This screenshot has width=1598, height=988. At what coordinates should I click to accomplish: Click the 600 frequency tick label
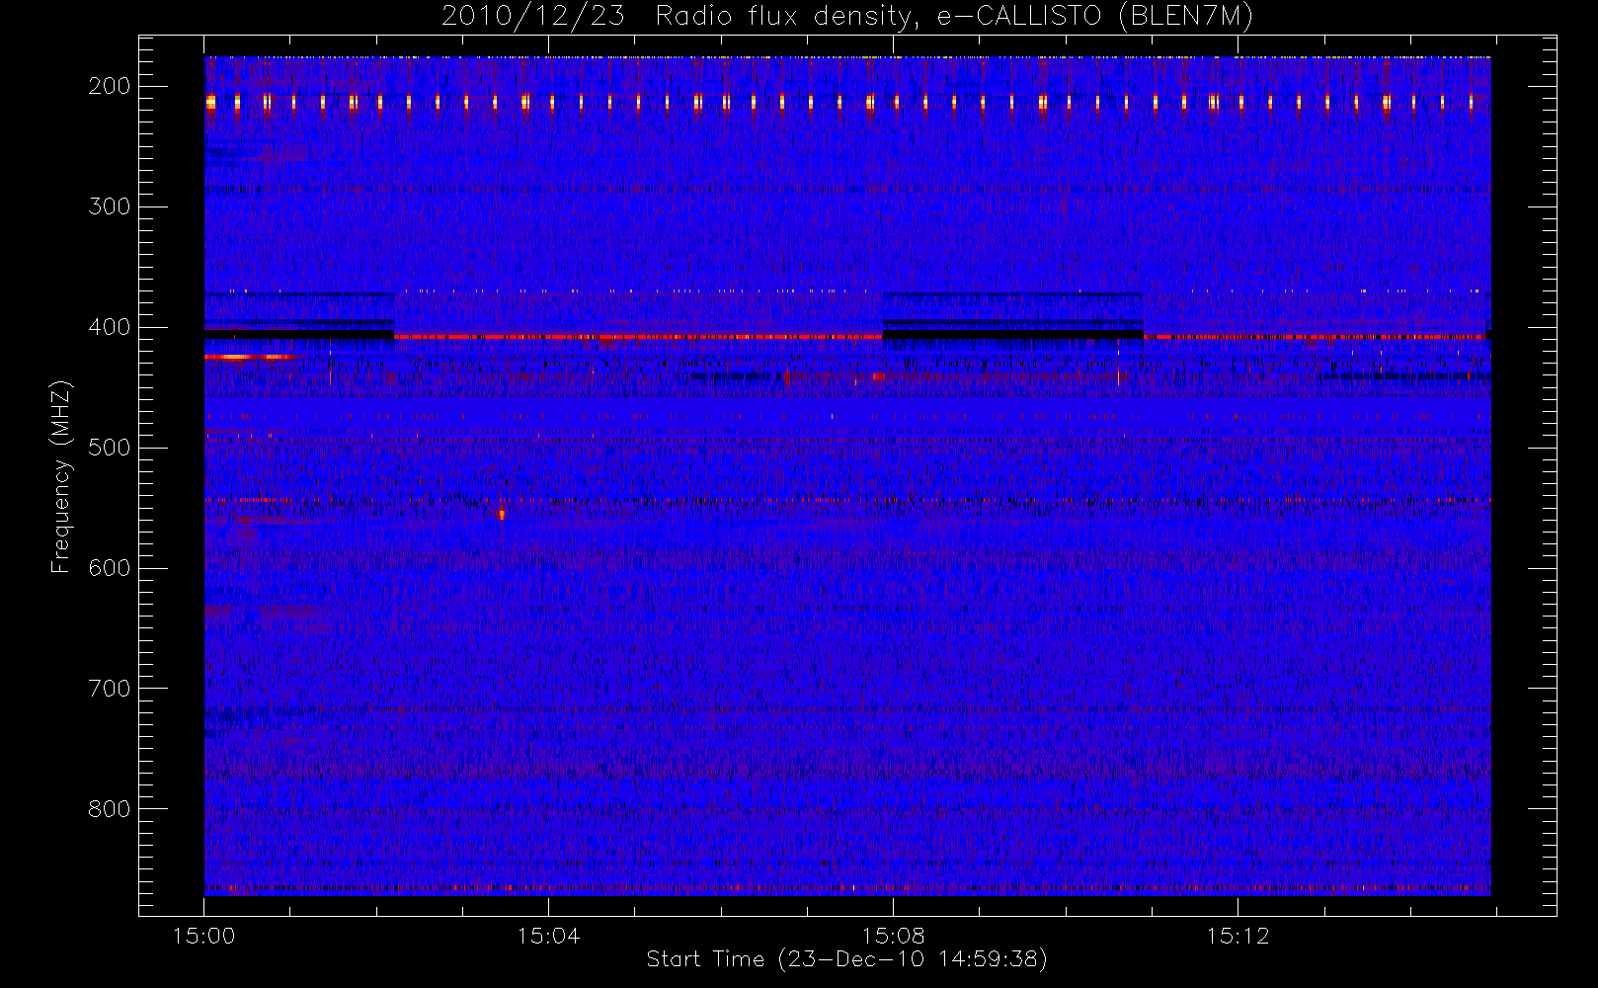109,568
